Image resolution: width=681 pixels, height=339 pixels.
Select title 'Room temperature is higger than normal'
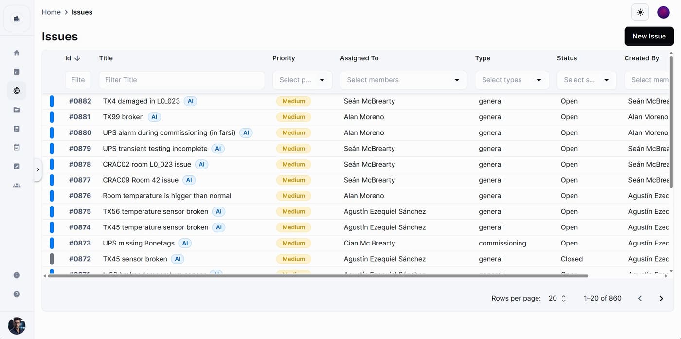pyautogui.click(x=167, y=196)
